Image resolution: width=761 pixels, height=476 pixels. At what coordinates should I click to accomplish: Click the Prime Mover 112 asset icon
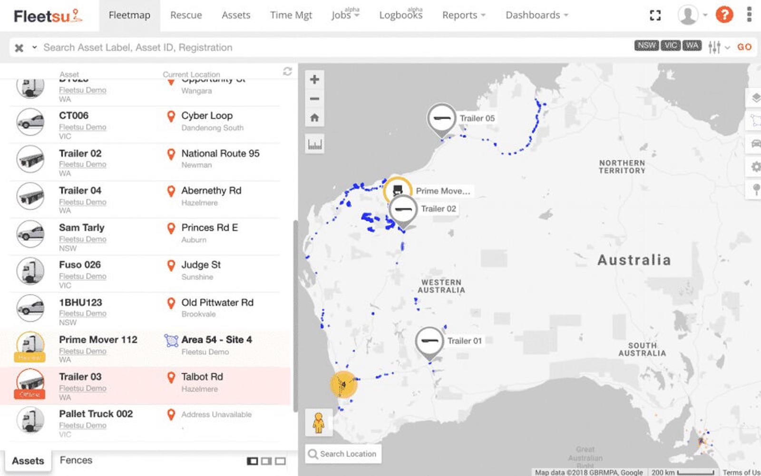[x=30, y=347]
